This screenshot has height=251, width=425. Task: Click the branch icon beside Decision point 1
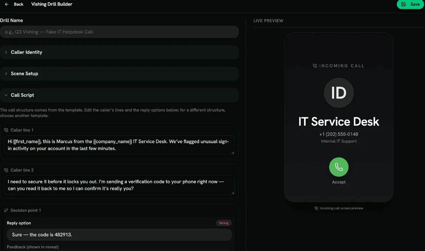(x=6, y=210)
